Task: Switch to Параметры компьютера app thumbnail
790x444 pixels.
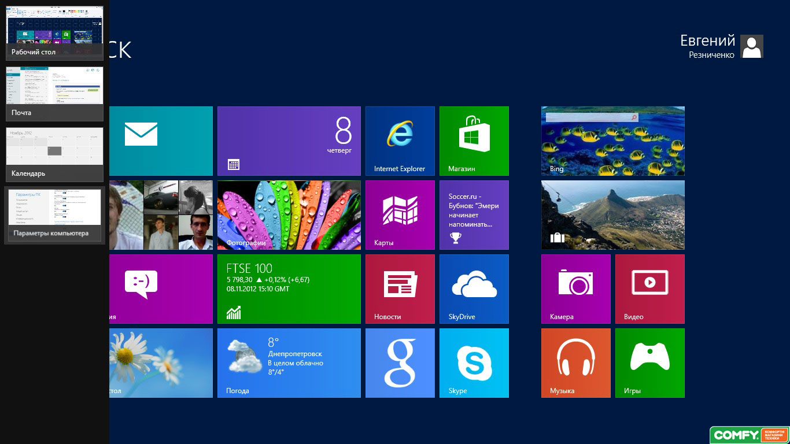Action: pos(54,215)
